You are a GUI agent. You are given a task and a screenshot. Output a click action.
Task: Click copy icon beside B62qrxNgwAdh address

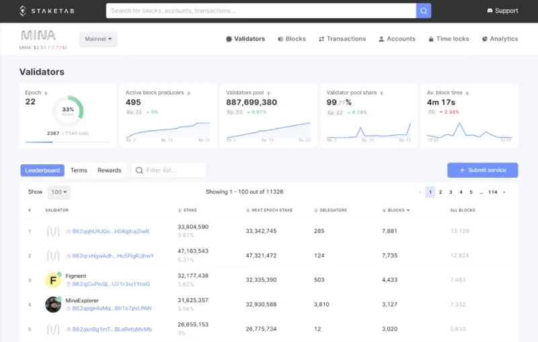pyautogui.click(x=69, y=256)
